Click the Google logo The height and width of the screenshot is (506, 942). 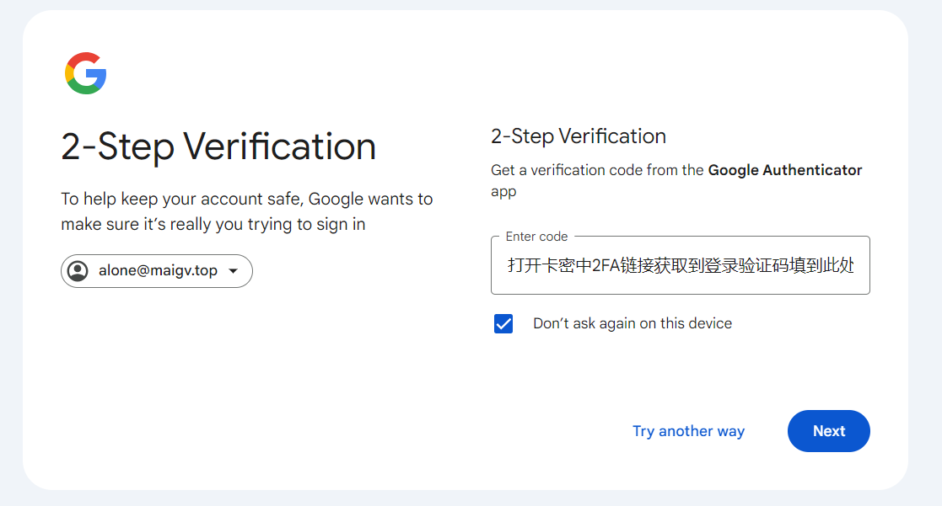coord(85,73)
